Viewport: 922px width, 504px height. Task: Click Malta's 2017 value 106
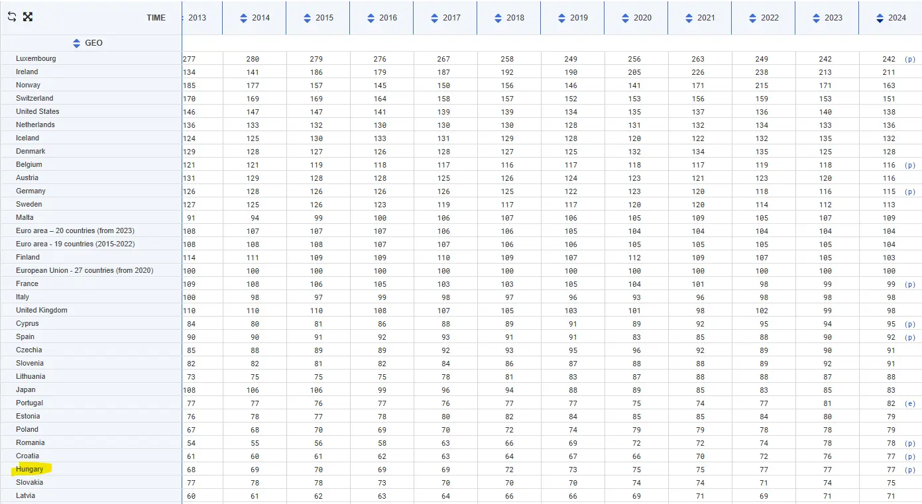443,218
